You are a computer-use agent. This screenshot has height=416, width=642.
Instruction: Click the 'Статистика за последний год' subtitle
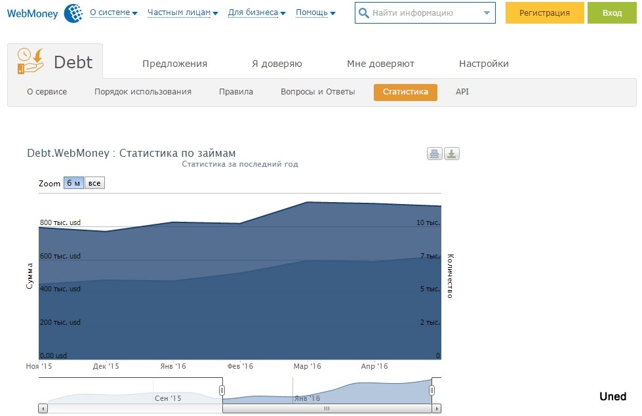[240, 164]
